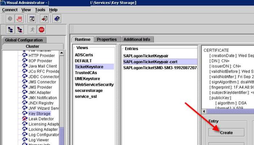
Task: Select TicketKeystore view
Action: coord(94,67)
